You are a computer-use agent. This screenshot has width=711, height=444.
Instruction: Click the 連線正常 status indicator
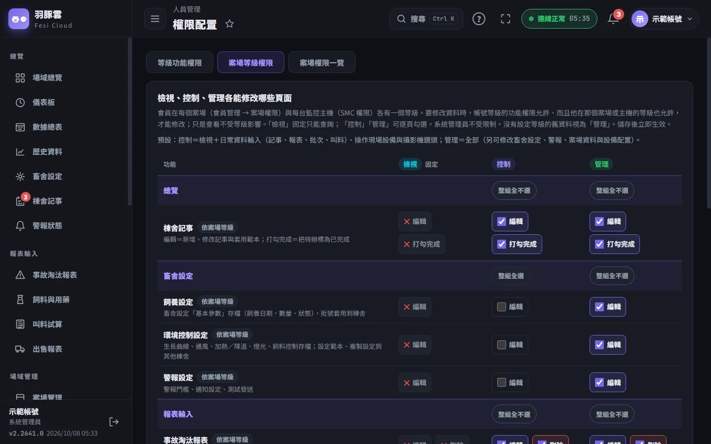[559, 19]
